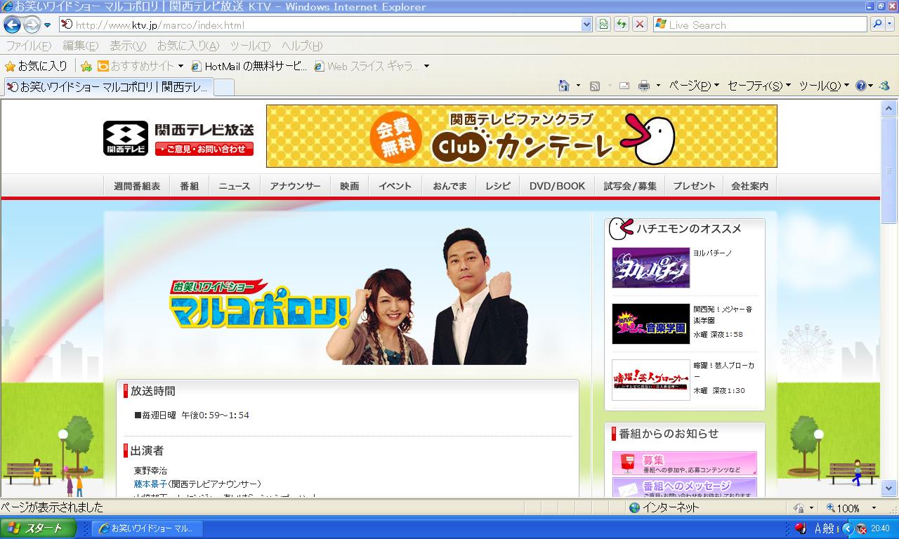899x539 pixels.
Task: Click the マルコポロリ! program logo
Action: 259,303
